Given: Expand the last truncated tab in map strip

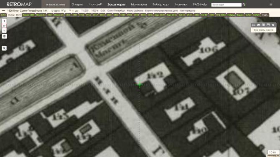Looking at the screenshot, I should click(x=265, y=15).
